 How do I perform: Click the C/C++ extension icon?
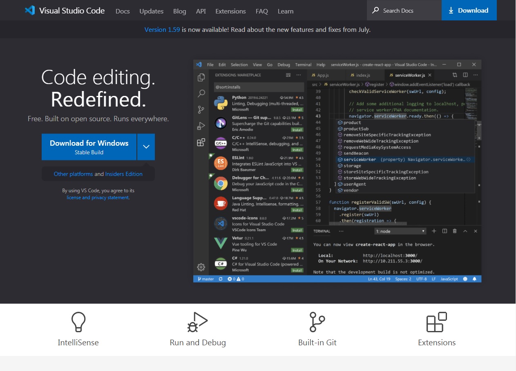pos(221,143)
